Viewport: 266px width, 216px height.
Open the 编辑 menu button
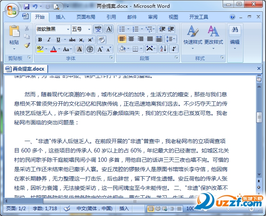tap(235, 37)
